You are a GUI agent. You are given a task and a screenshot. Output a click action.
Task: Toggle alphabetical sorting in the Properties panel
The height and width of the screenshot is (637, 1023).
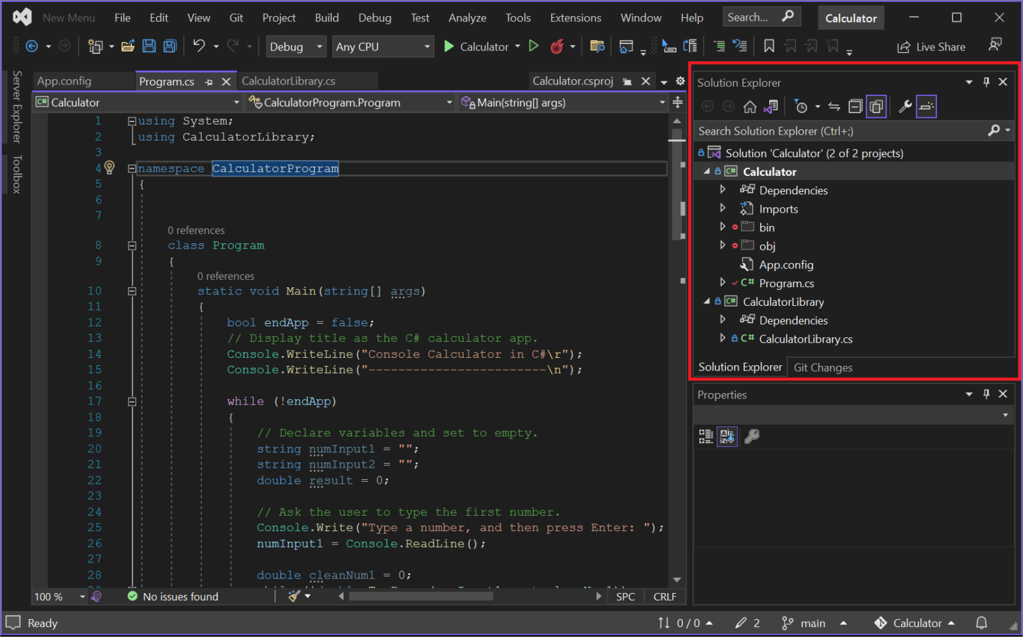click(727, 436)
